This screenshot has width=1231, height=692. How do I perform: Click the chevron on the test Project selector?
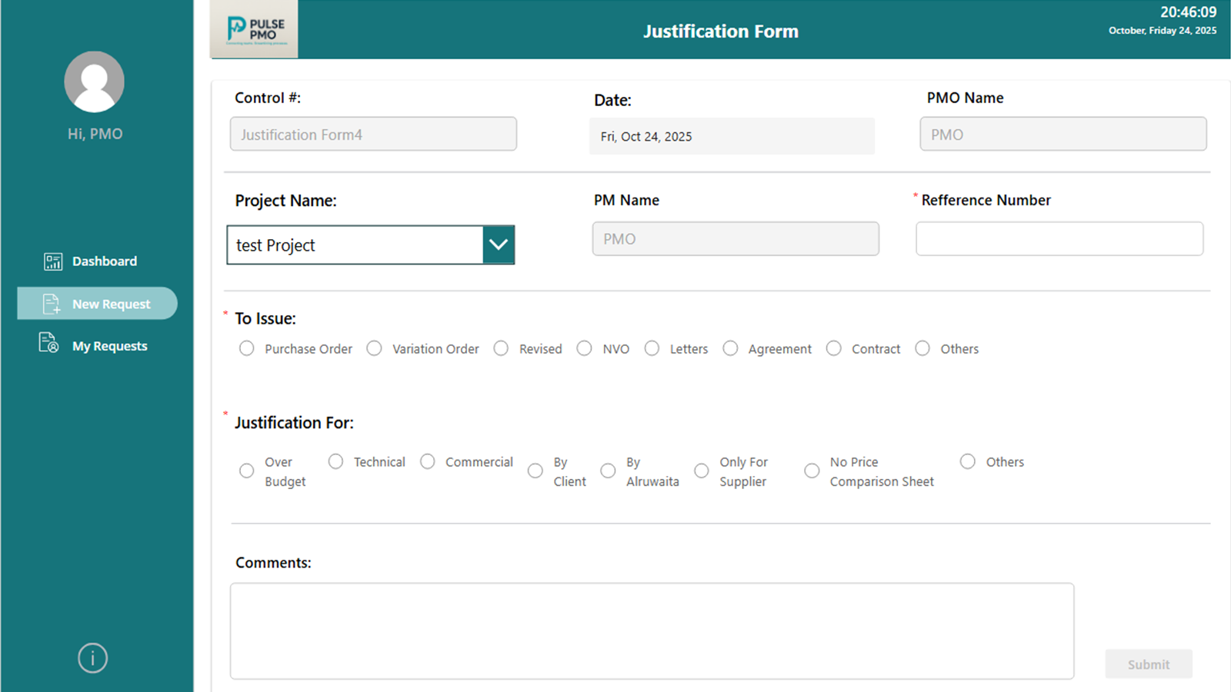499,245
